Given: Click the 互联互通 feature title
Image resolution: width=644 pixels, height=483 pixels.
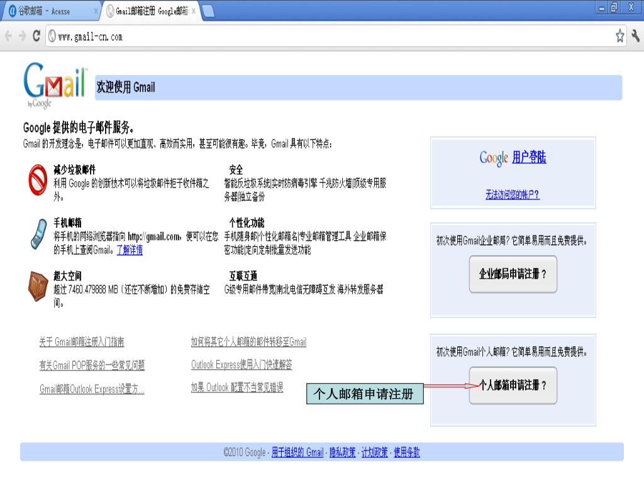Looking at the screenshot, I should (x=243, y=275).
